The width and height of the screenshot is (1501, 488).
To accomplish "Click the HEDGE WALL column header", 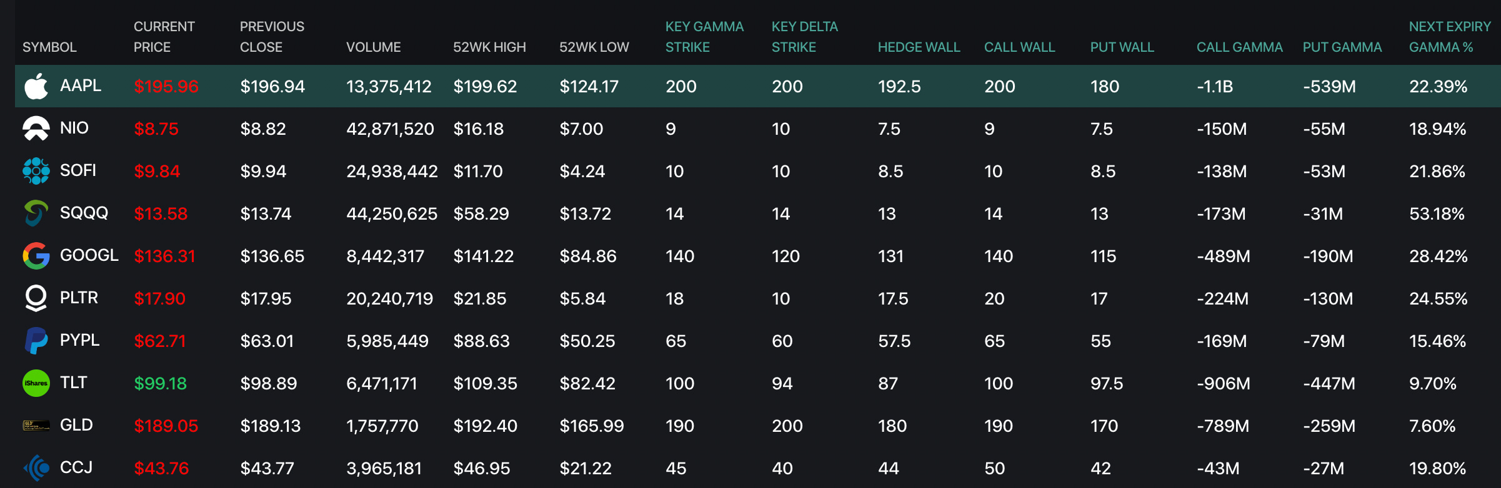I will click(x=919, y=47).
